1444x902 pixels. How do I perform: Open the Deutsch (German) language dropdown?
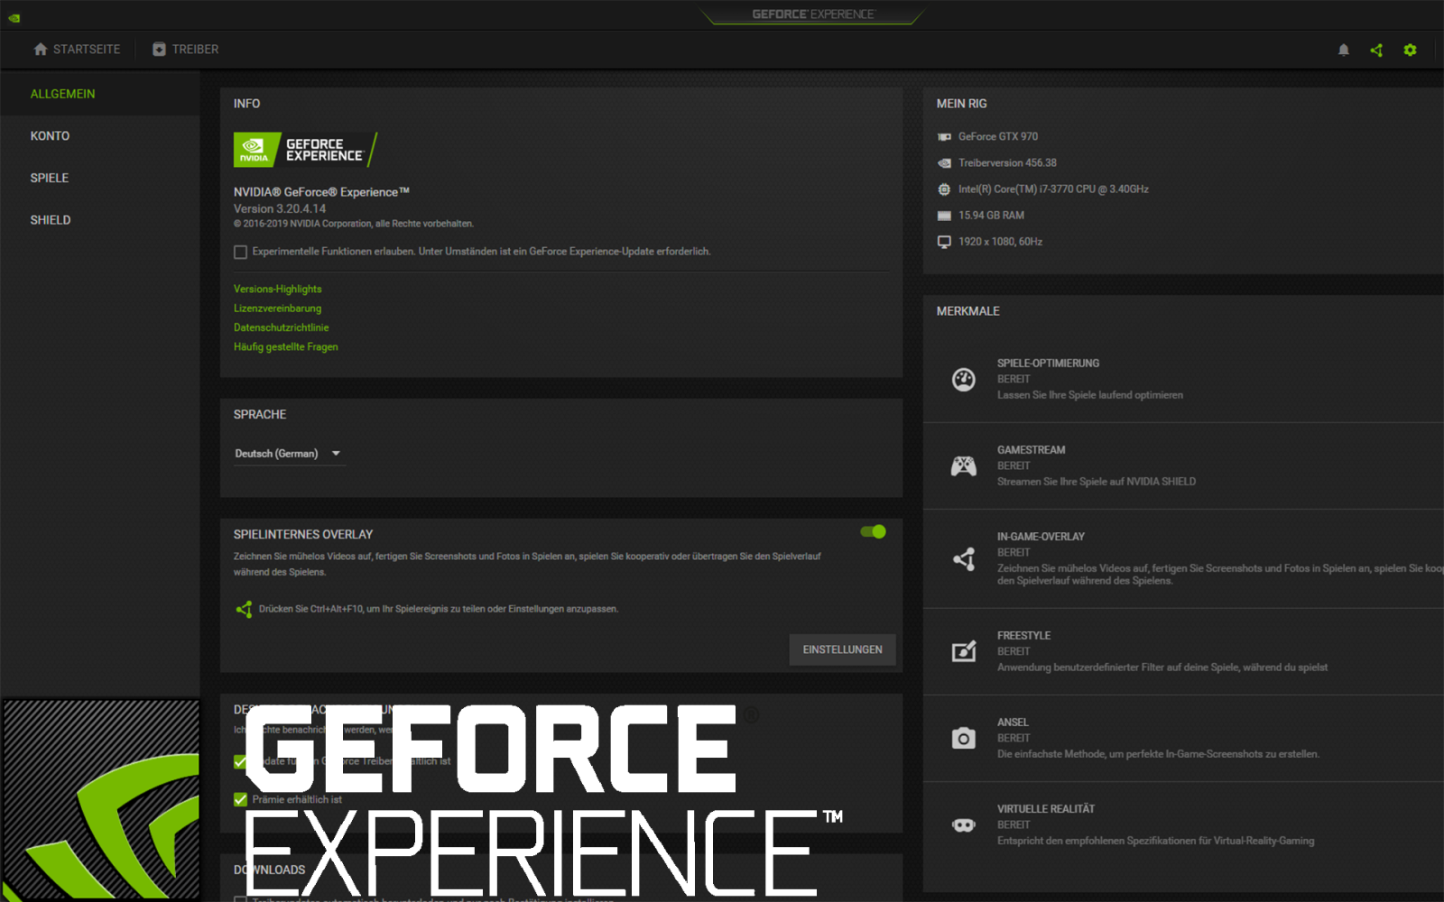pyautogui.click(x=287, y=454)
